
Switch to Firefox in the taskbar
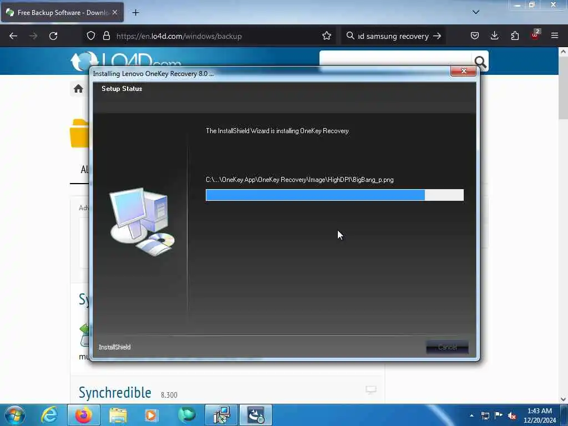83,415
